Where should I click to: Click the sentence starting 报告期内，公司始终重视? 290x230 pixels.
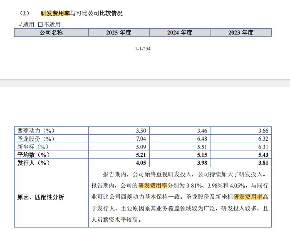pyautogui.click(x=184, y=174)
